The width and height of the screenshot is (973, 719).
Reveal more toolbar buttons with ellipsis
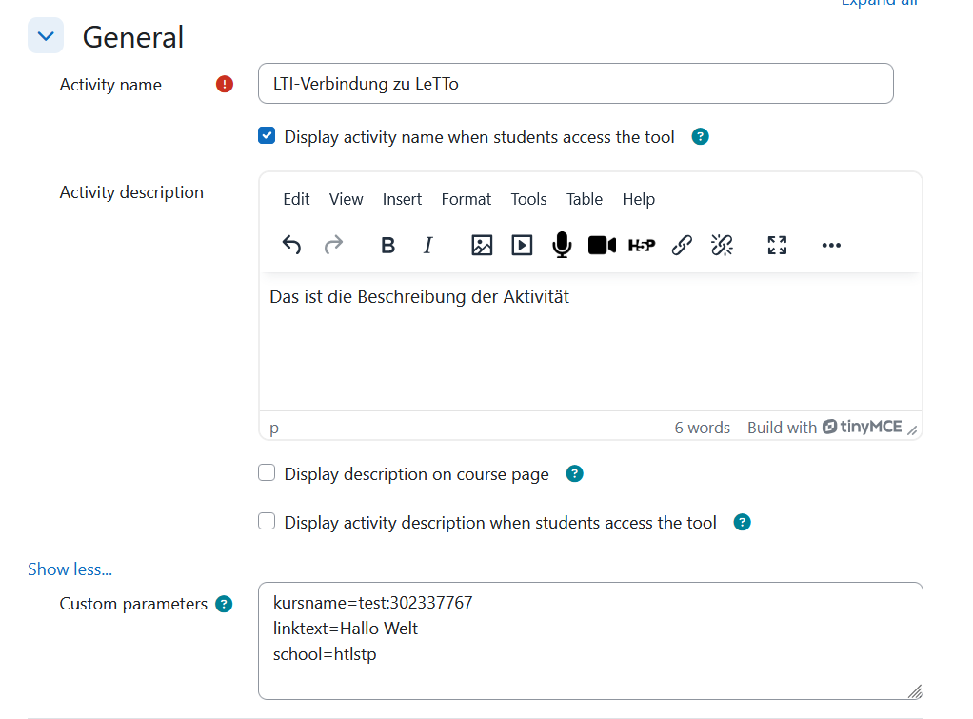point(831,246)
